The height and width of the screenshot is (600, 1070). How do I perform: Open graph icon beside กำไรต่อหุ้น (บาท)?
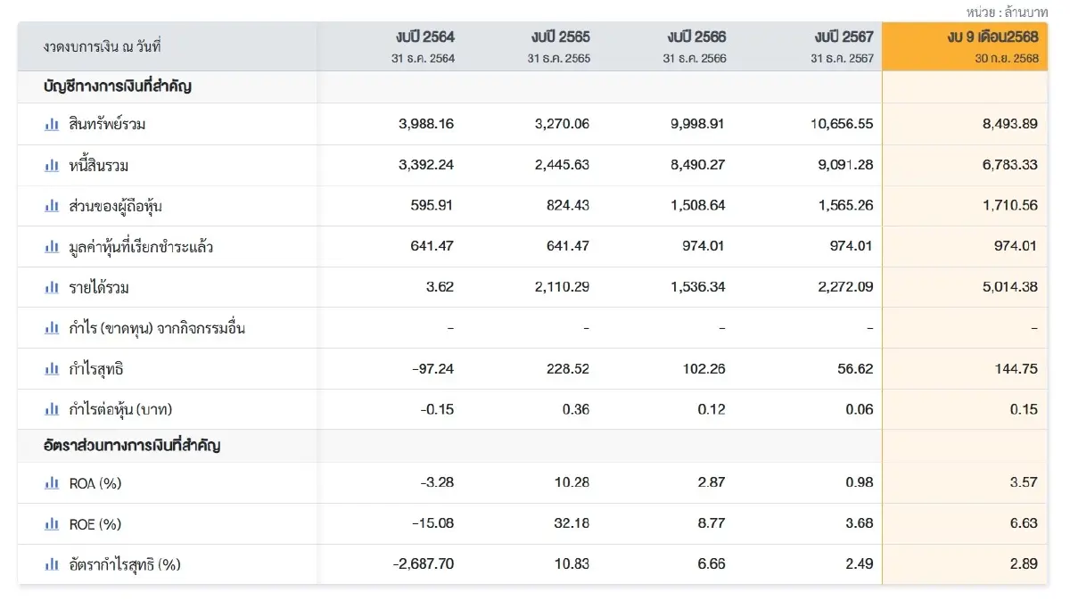pos(52,410)
